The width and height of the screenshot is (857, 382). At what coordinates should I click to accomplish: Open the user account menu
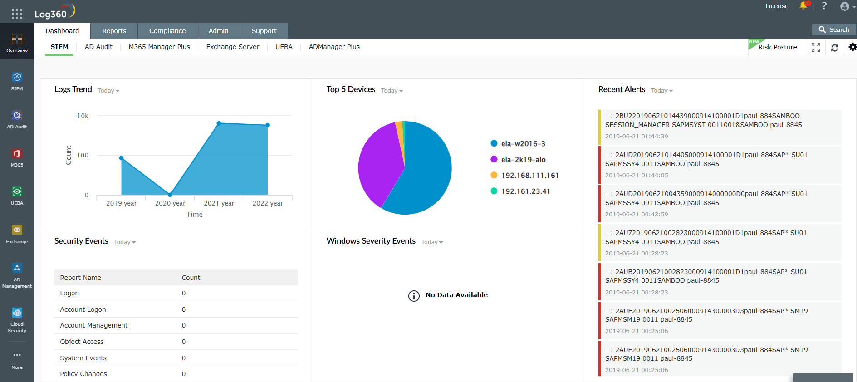(x=847, y=6)
